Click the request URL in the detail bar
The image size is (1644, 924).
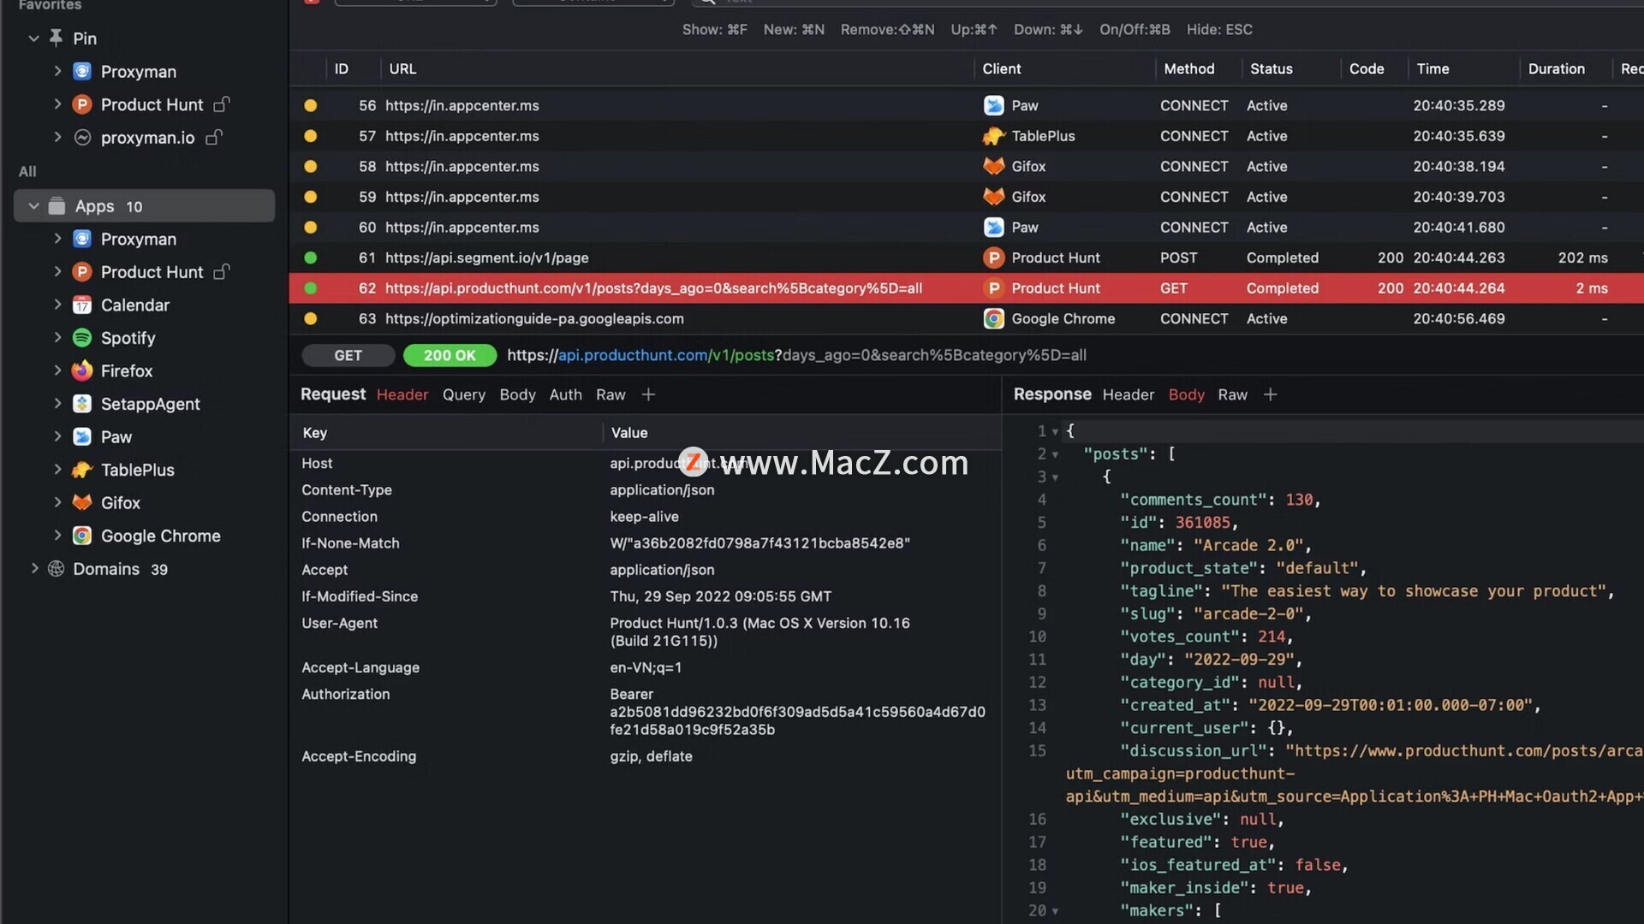click(x=796, y=355)
